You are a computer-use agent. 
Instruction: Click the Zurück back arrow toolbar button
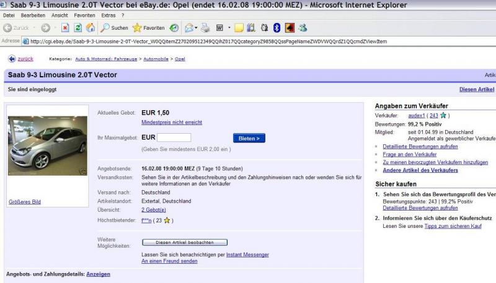16,28
